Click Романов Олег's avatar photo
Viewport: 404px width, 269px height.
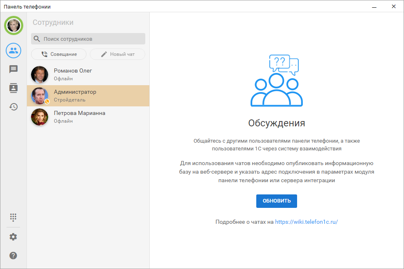point(40,75)
